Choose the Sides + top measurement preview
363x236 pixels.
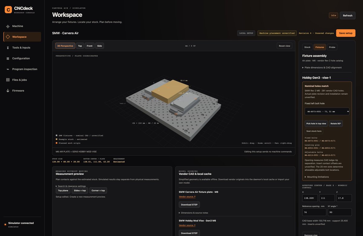click(80, 191)
